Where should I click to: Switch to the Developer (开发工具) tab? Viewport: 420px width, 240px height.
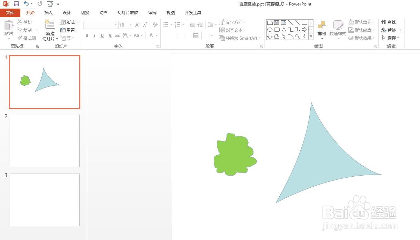coord(193,13)
